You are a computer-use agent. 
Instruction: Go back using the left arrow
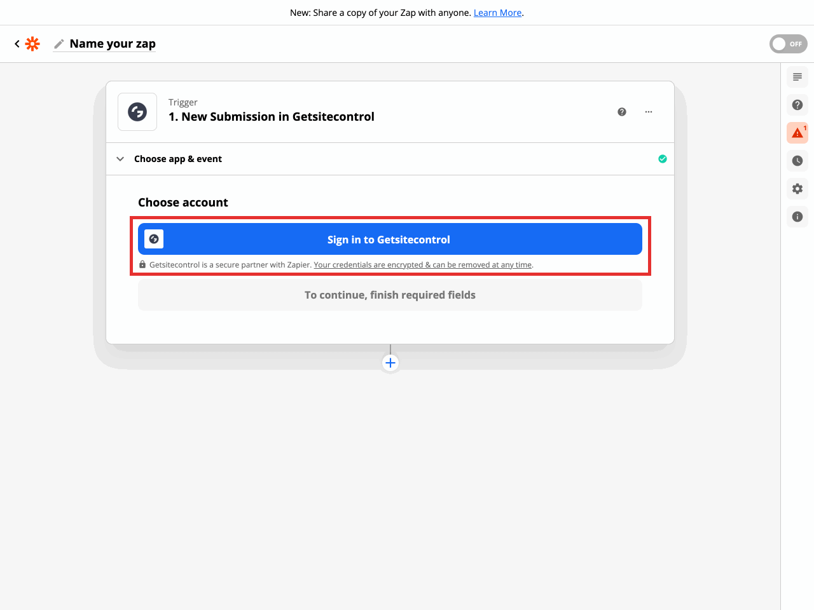click(x=17, y=44)
